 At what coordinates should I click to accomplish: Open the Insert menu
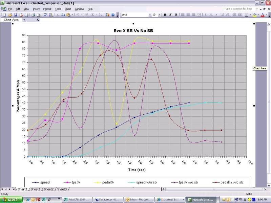[x=36, y=9]
